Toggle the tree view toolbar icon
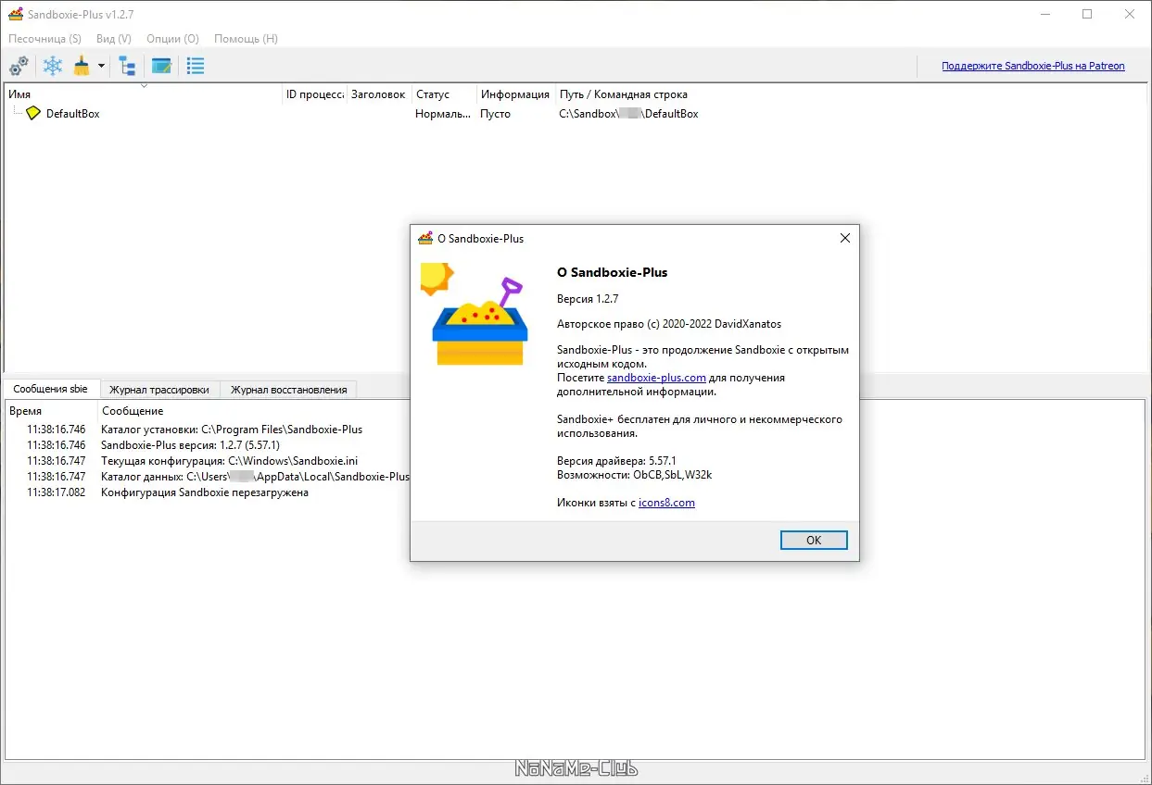 (x=127, y=66)
